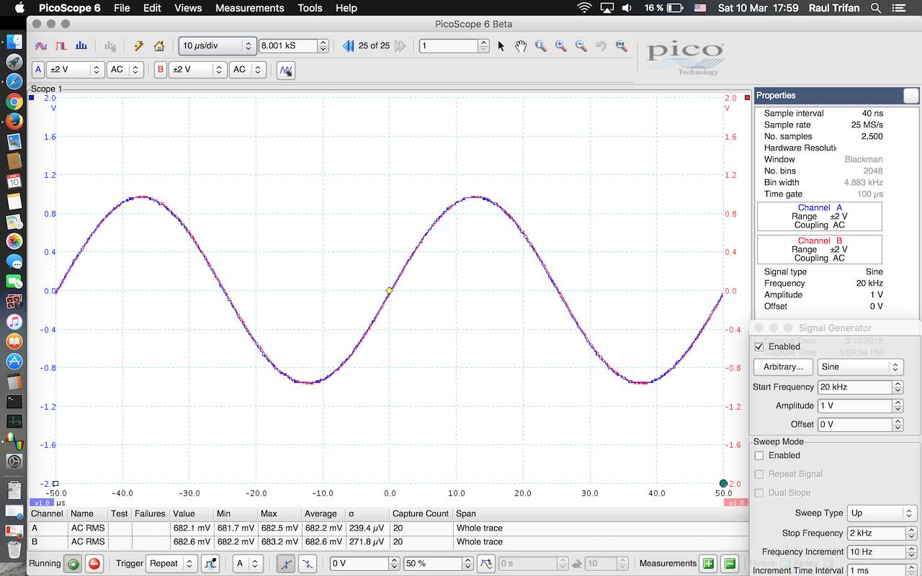
Task: Go to previous waveform buffer
Action: coord(349,46)
